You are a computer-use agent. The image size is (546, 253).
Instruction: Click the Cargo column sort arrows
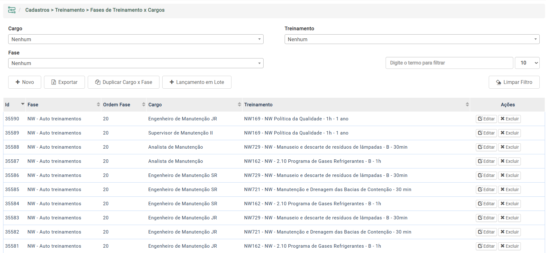239,105
